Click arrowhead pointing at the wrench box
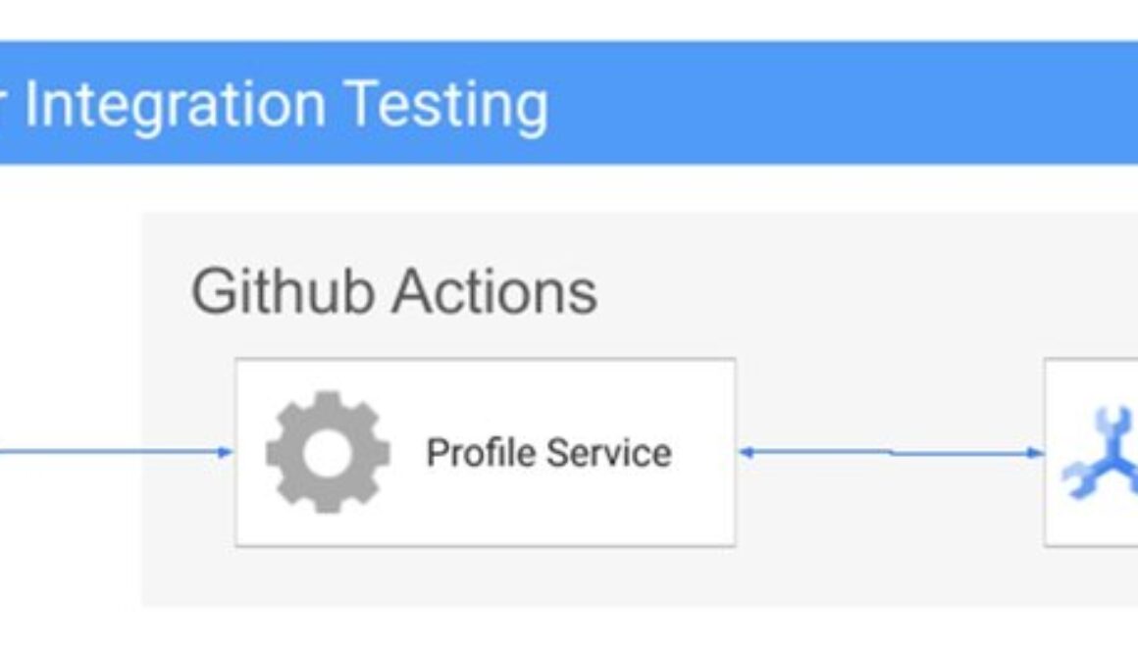 point(1036,453)
